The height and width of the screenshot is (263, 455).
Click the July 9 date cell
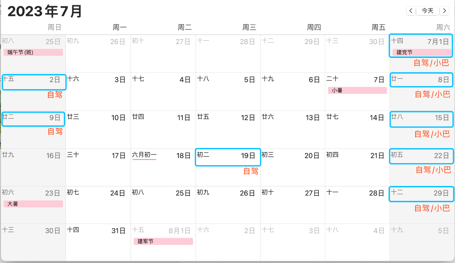click(x=33, y=129)
